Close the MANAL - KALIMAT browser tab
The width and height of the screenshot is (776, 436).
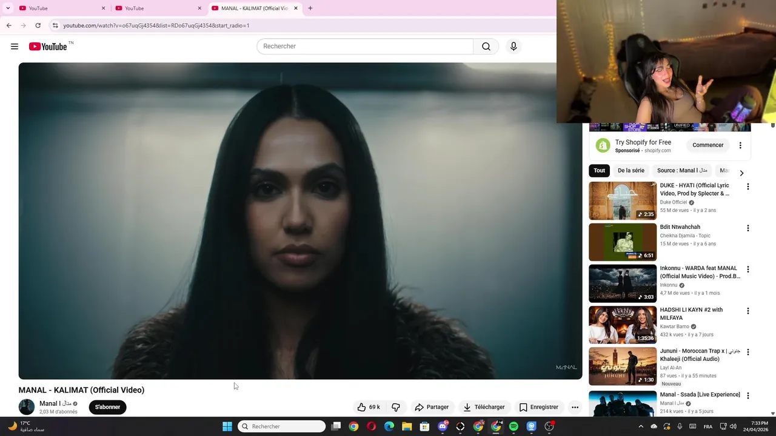(x=296, y=8)
